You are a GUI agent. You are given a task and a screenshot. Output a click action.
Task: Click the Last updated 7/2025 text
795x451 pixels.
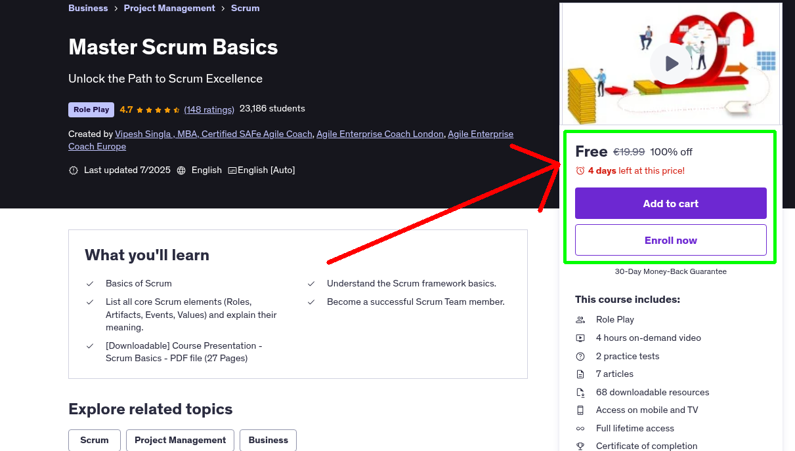pos(127,170)
